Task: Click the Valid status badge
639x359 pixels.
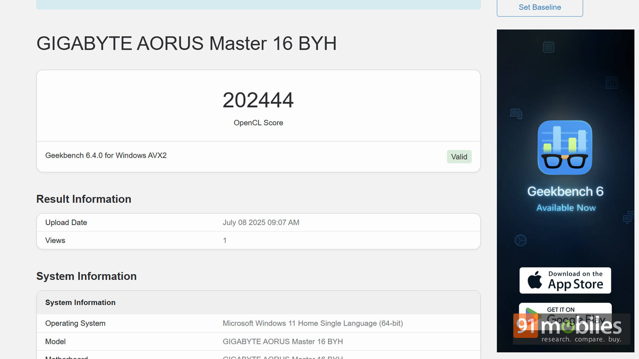Action: 459,157
